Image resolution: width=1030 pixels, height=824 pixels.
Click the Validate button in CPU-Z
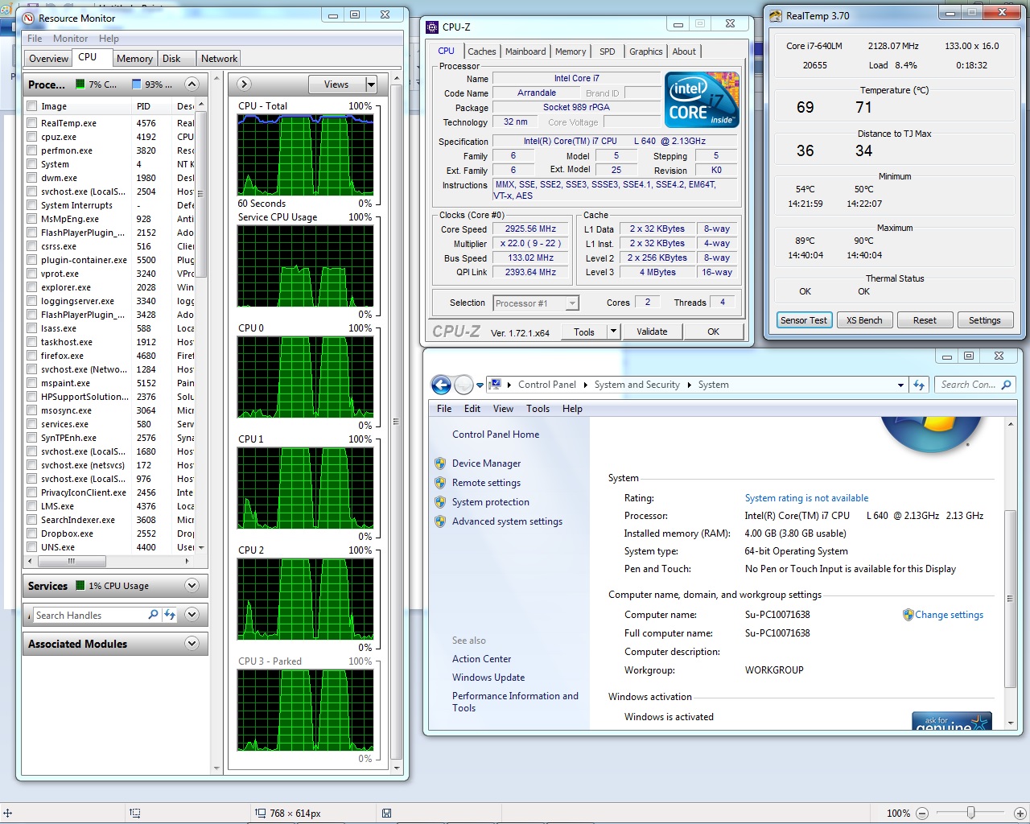point(652,332)
